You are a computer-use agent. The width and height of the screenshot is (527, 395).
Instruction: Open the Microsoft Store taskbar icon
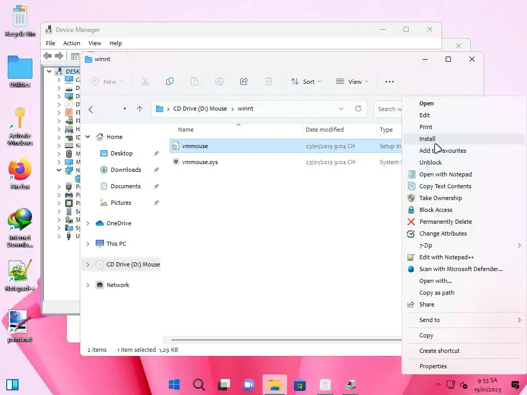[x=300, y=385]
